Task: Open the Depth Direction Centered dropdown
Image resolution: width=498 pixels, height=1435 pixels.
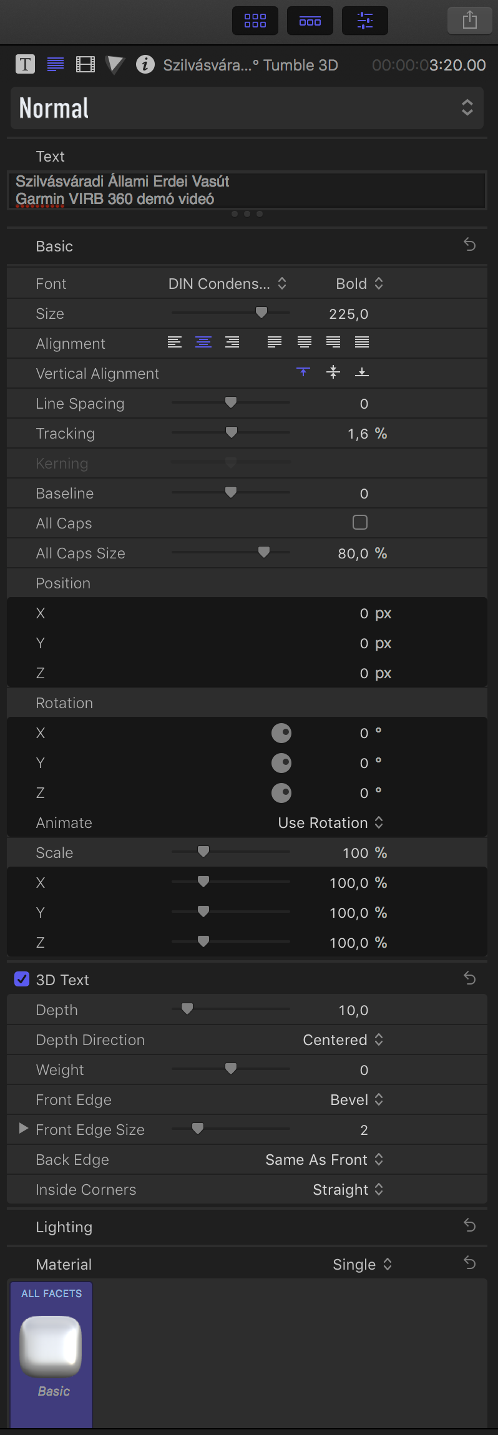Action: (x=343, y=1039)
